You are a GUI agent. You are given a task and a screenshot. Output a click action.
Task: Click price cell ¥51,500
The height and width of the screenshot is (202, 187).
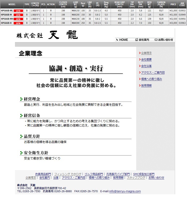pos(173,15)
